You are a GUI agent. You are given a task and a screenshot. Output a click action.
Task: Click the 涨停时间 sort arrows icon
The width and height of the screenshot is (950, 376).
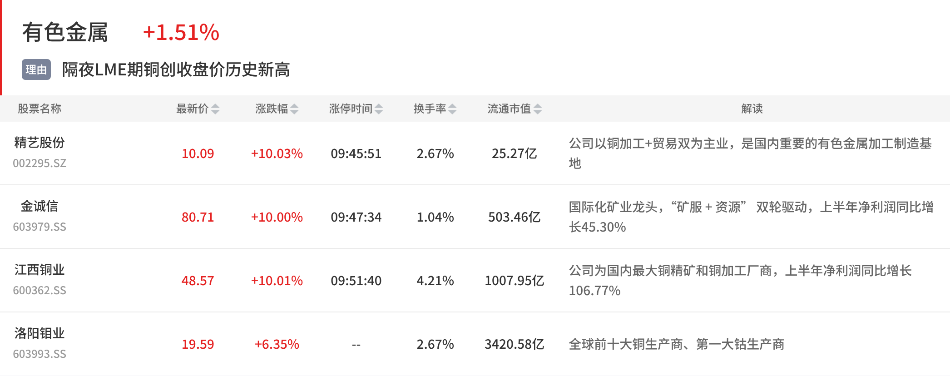[x=379, y=109]
